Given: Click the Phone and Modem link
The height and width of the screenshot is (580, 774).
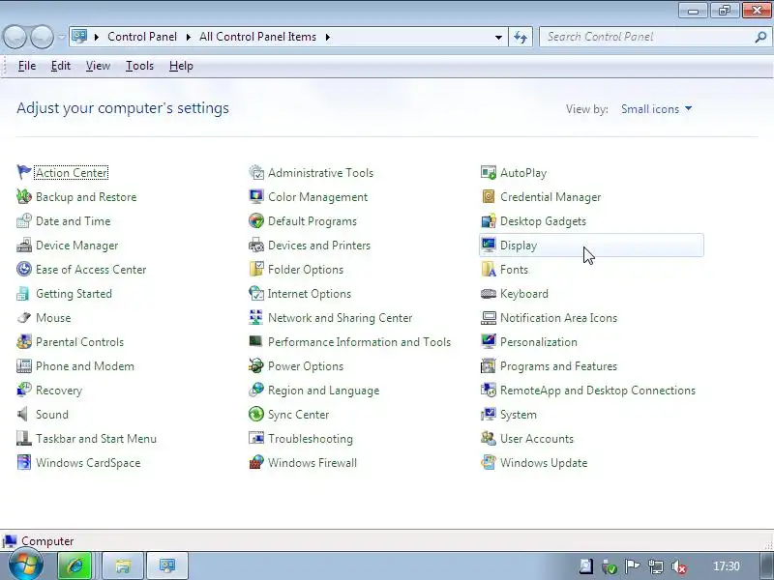Looking at the screenshot, I should click(85, 366).
